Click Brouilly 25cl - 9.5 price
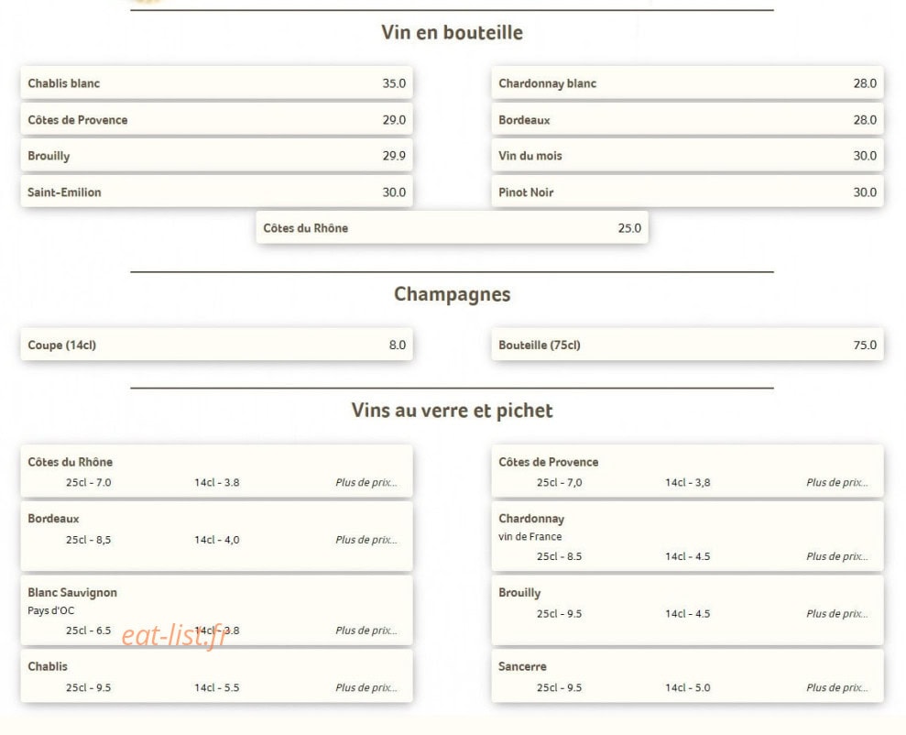This screenshot has height=735, width=906. (560, 614)
